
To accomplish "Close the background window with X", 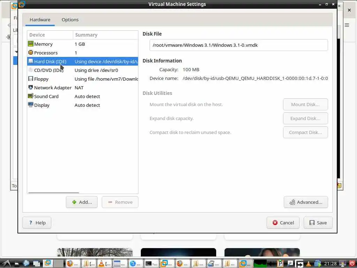I will click(349, 10).
